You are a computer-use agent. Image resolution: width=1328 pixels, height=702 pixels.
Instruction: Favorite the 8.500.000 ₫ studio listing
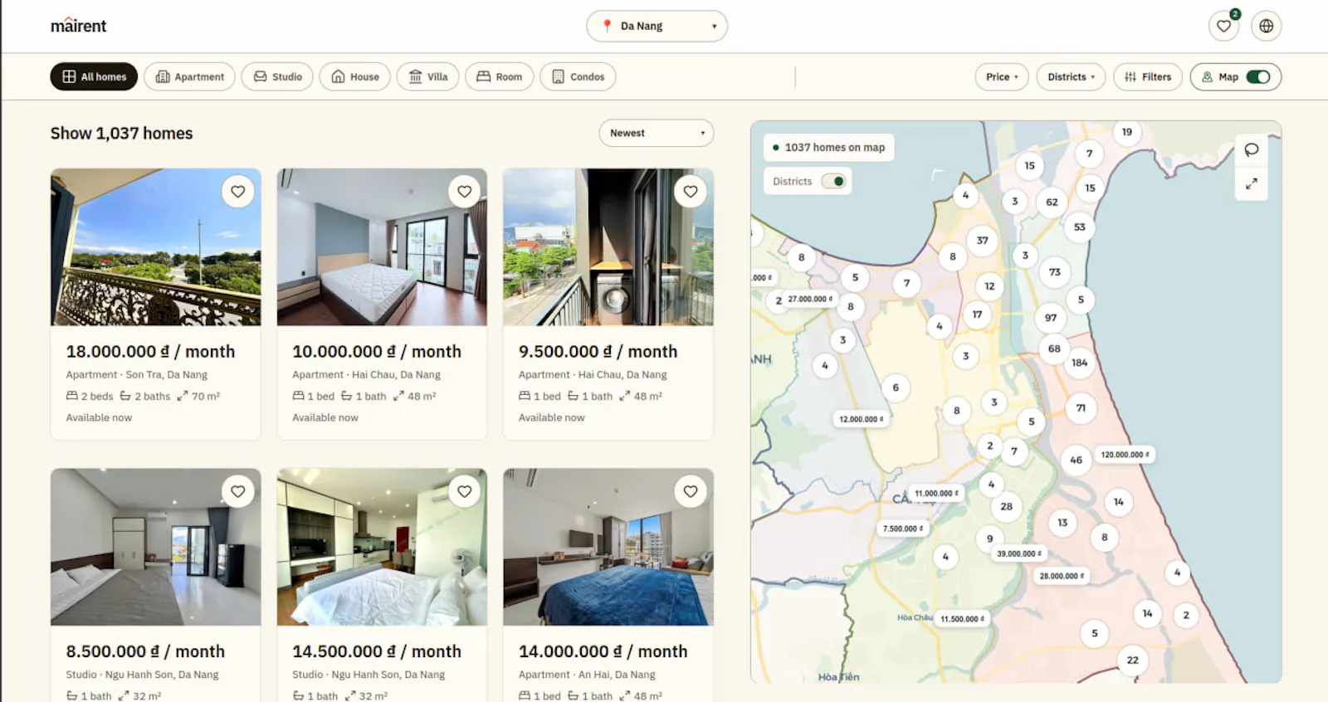(238, 491)
